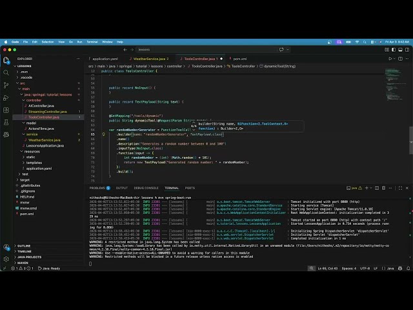This screenshot has width=413, height=310.
Task: Click Ln 65, Col 43 status item
Action: pos(327,269)
